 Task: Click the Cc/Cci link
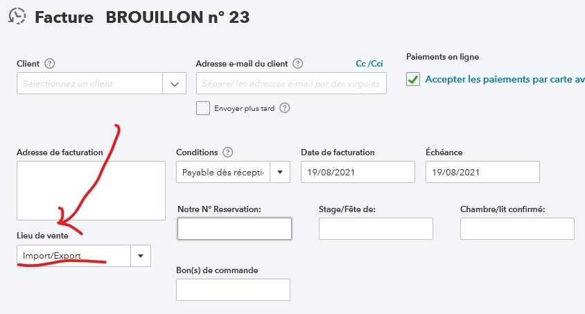coord(369,64)
